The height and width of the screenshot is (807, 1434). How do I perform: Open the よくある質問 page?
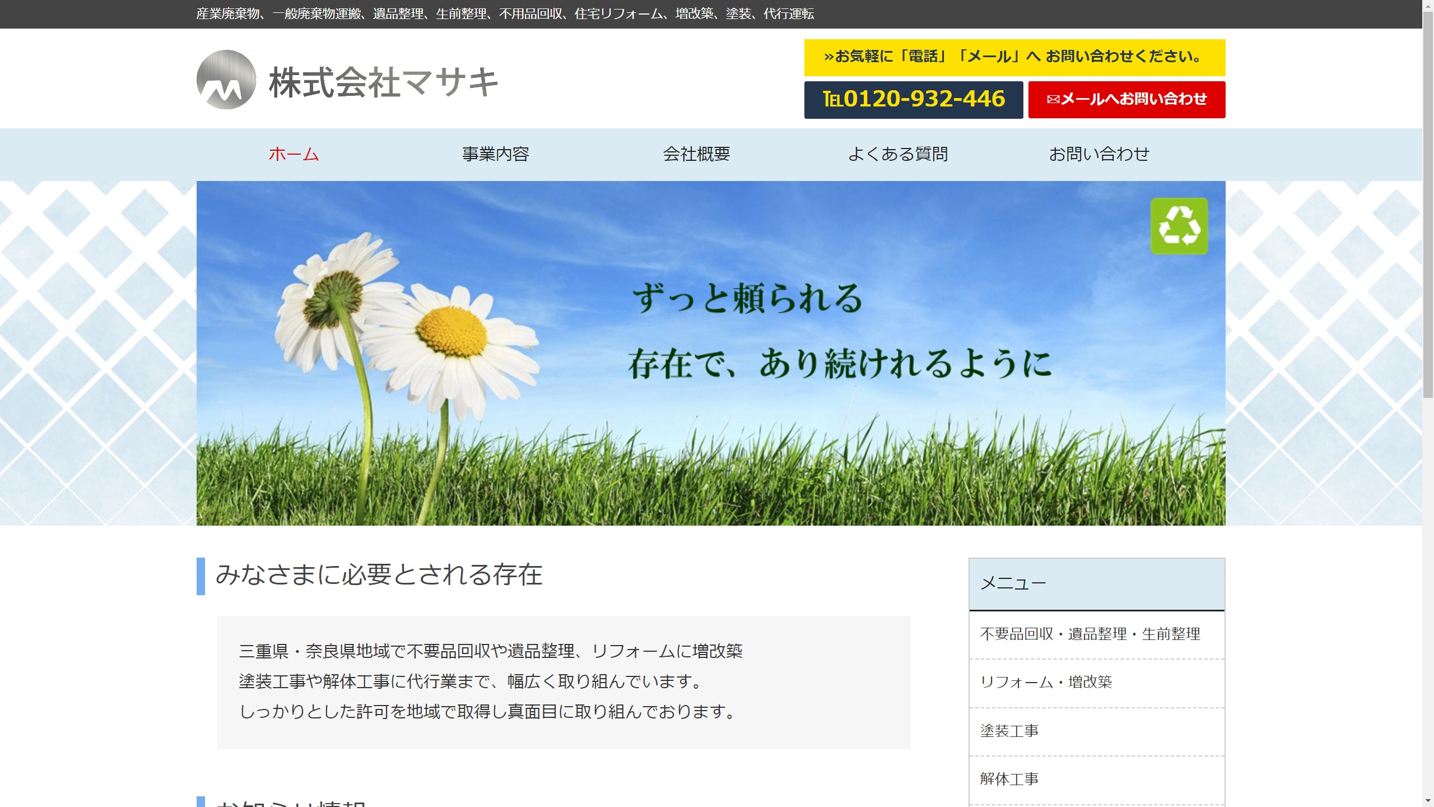(x=897, y=154)
